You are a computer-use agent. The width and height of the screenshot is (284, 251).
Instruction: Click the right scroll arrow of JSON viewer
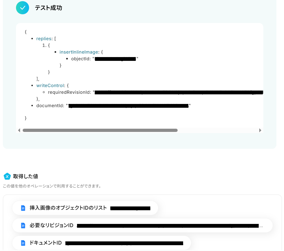(x=260, y=130)
